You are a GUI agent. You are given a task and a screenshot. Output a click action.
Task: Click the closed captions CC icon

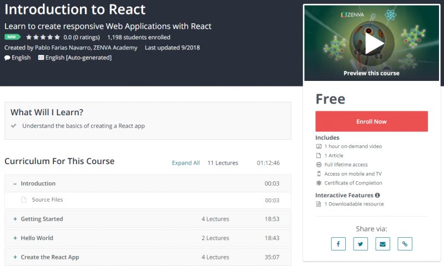point(41,58)
